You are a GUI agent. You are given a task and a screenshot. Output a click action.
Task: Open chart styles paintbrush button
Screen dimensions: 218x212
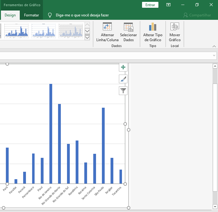pyautogui.click(x=123, y=79)
